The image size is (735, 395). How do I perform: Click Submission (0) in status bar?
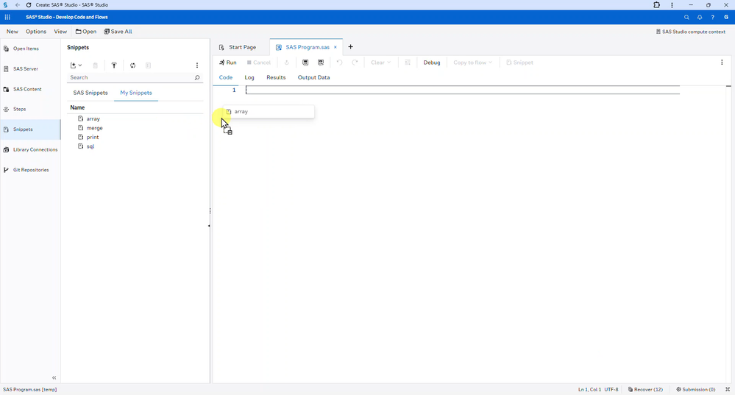695,389
